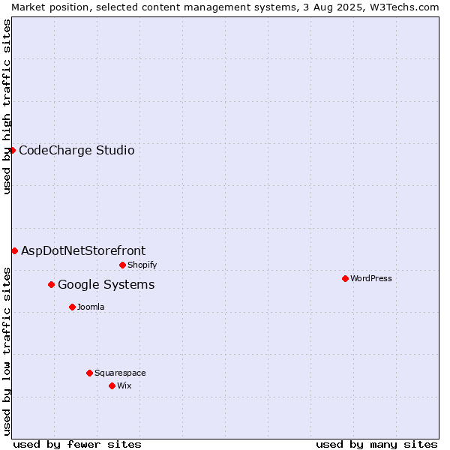450x450 pixels.
Task: Click the Shopify red data point
Action: 122,265
